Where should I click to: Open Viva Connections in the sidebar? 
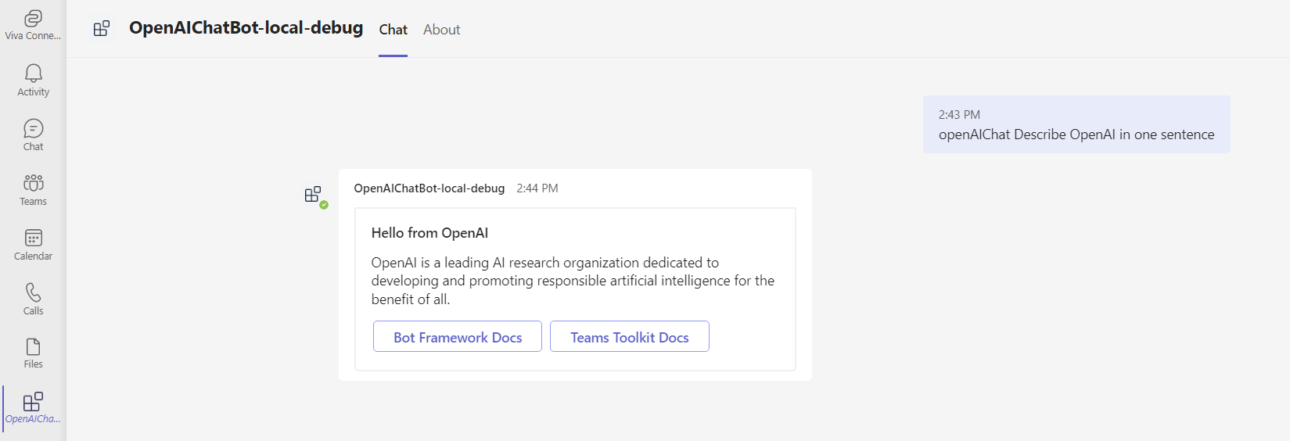(x=33, y=24)
